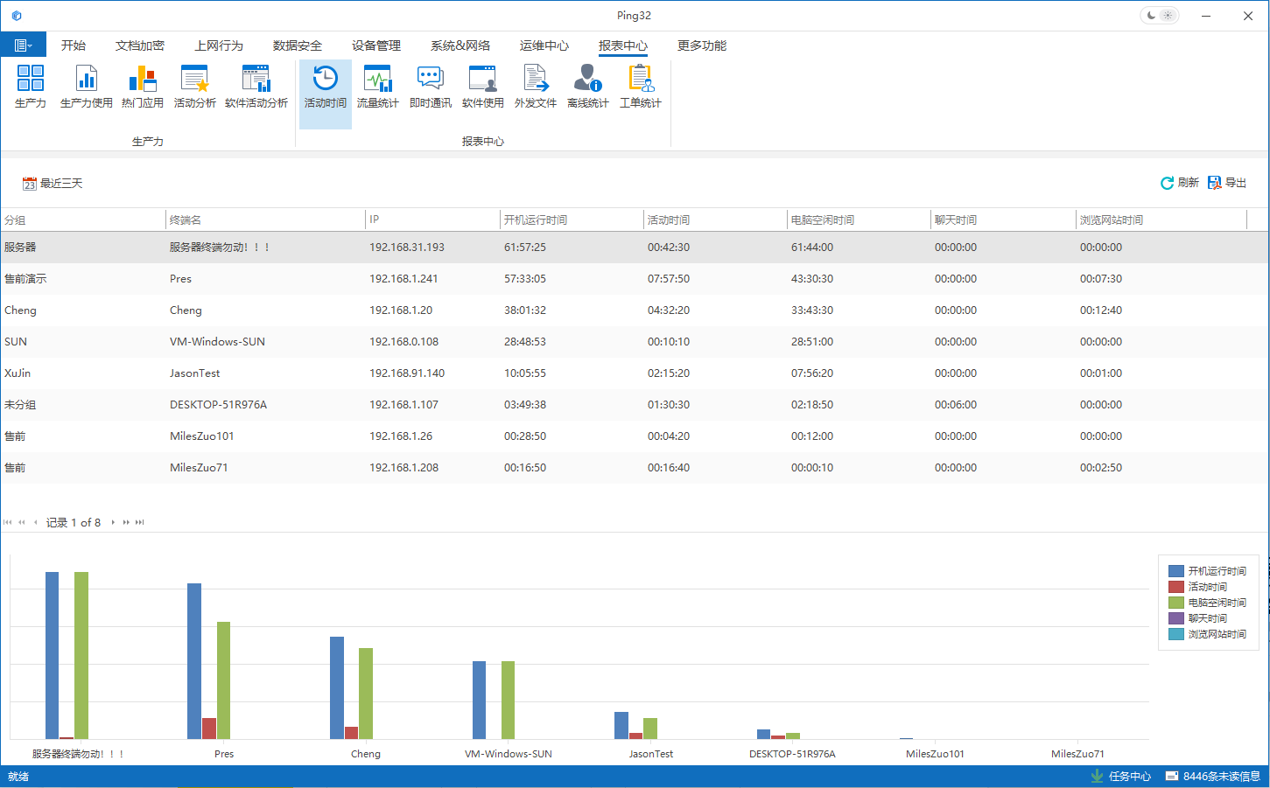Select the VM-Windows-SUN table row
The height and width of the screenshot is (788, 1270).
[217, 342]
